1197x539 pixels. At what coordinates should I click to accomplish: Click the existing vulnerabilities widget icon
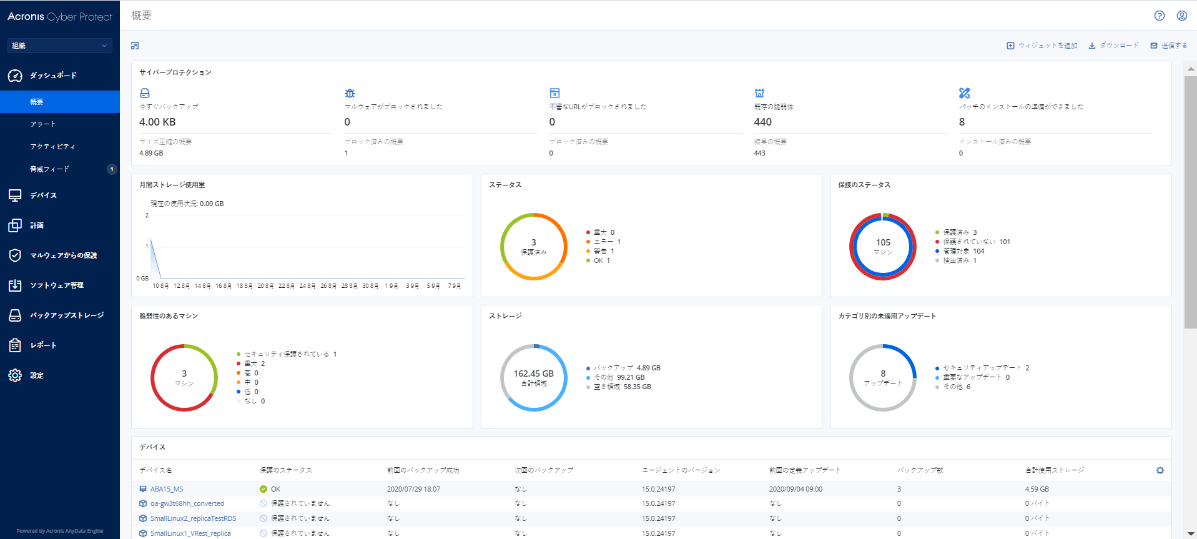759,93
